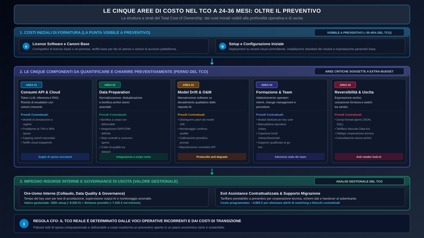Click the green 'Valore gestionale: 180h setup' line
The width and height of the screenshot is (424, 238).
(82, 203)
